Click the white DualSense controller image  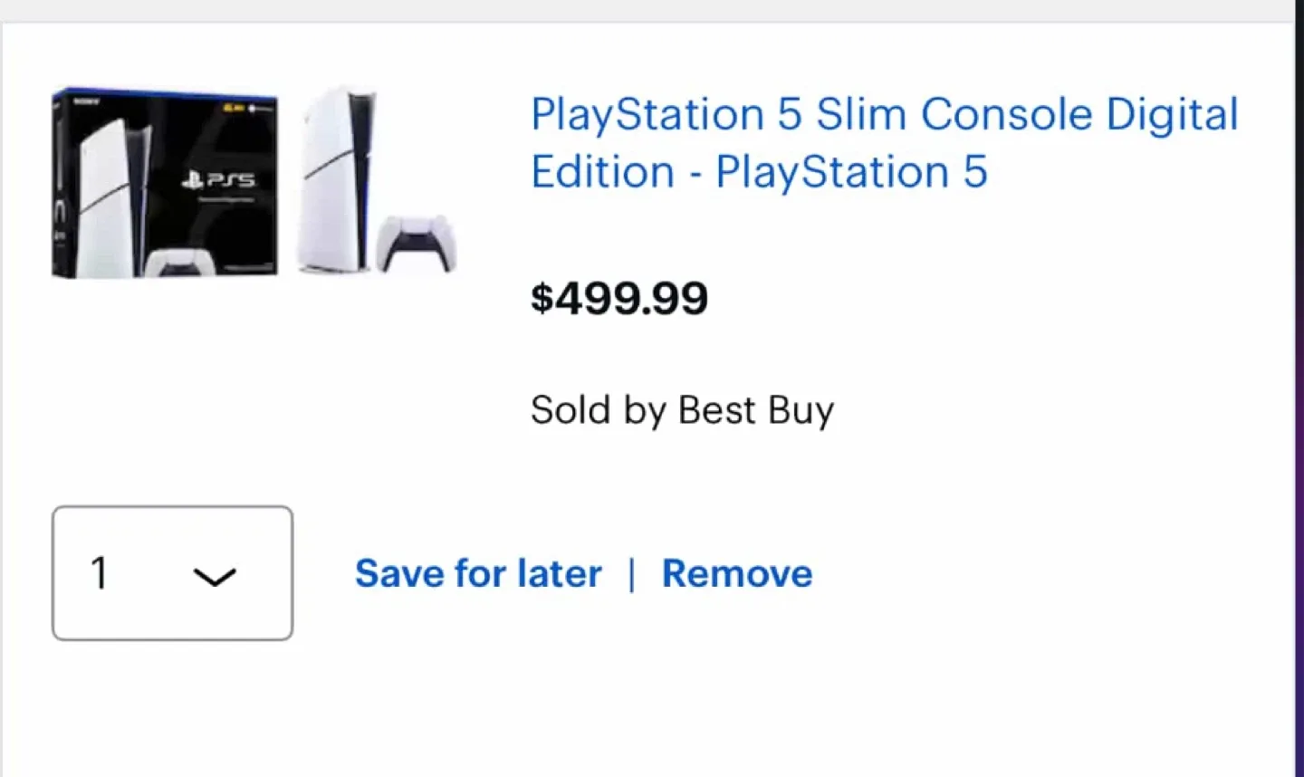tap(416, 243)
